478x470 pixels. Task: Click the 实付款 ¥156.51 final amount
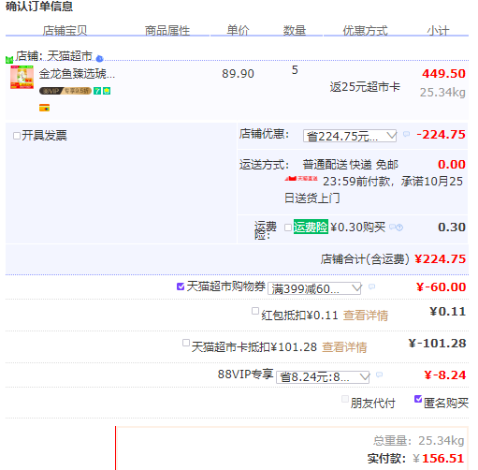pyautogui.click(x=416, y=459)
